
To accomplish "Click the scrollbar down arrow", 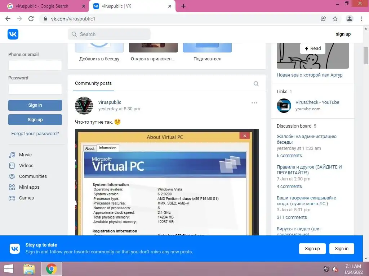I will tap(366, 258).
